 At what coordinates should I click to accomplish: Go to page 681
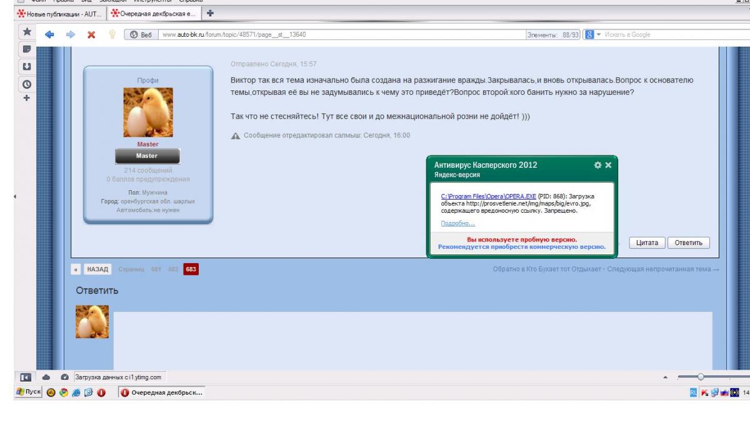click(x=156, y=269)
